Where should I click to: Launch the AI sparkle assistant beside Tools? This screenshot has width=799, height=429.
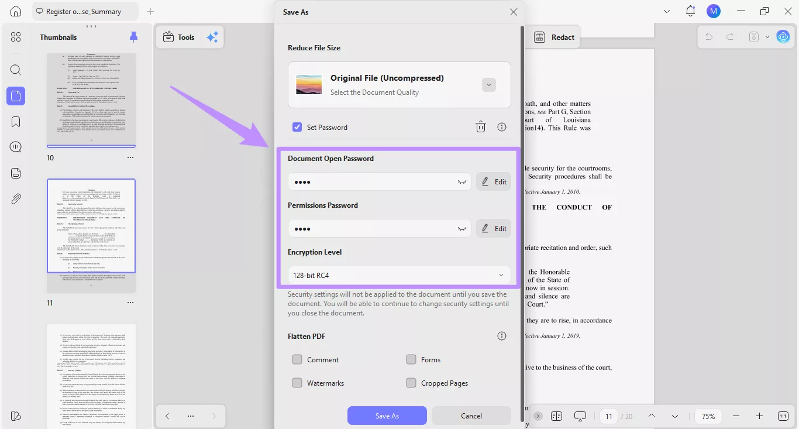tap(212, 37)
